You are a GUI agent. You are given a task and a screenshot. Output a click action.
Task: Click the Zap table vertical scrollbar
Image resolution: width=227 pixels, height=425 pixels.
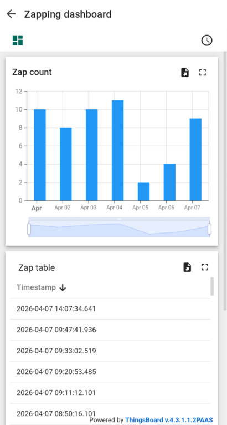[x=212, y=286]
